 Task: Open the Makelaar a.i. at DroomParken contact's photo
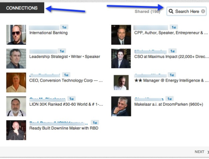pyautogui.click(x=121, y=106)
